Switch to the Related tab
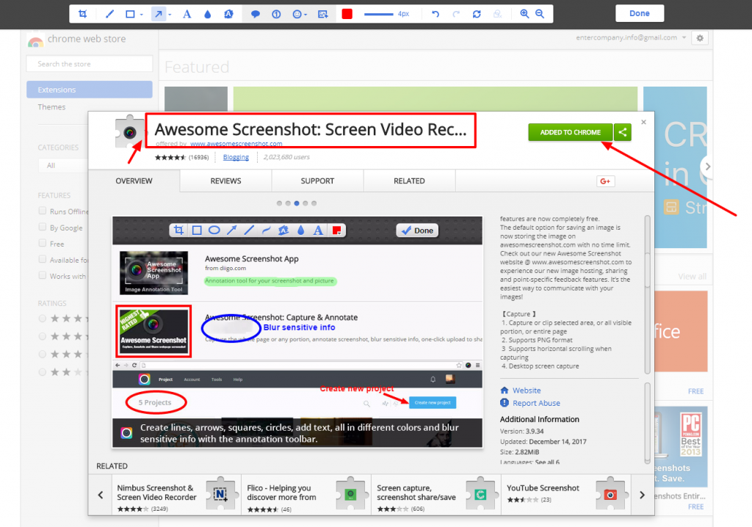Screen dimensions: 752x527 [409, 181]
